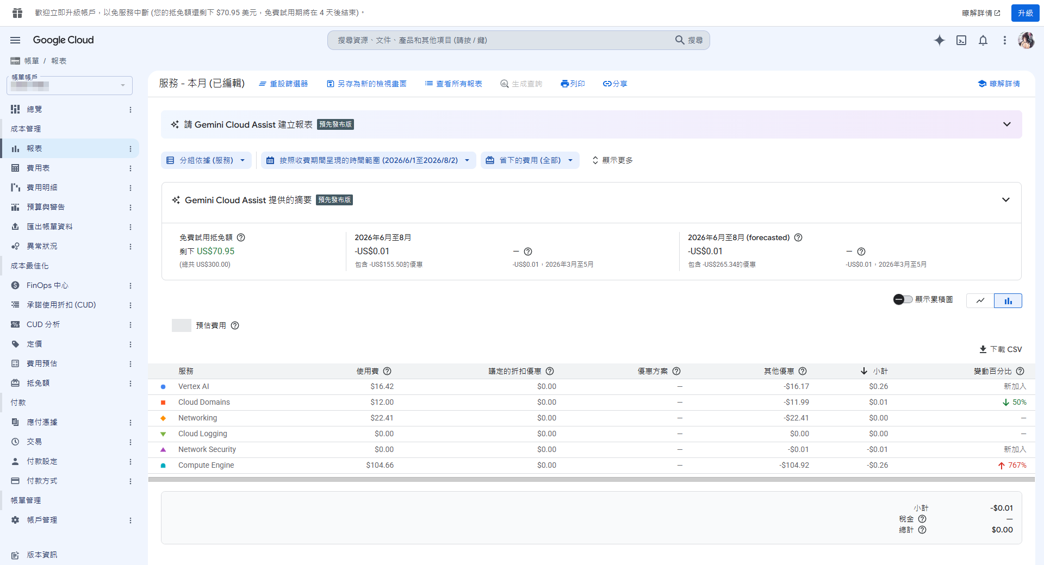
Task: Switch to line chart view
Action: pyautogui.click(x=980, y=300)
